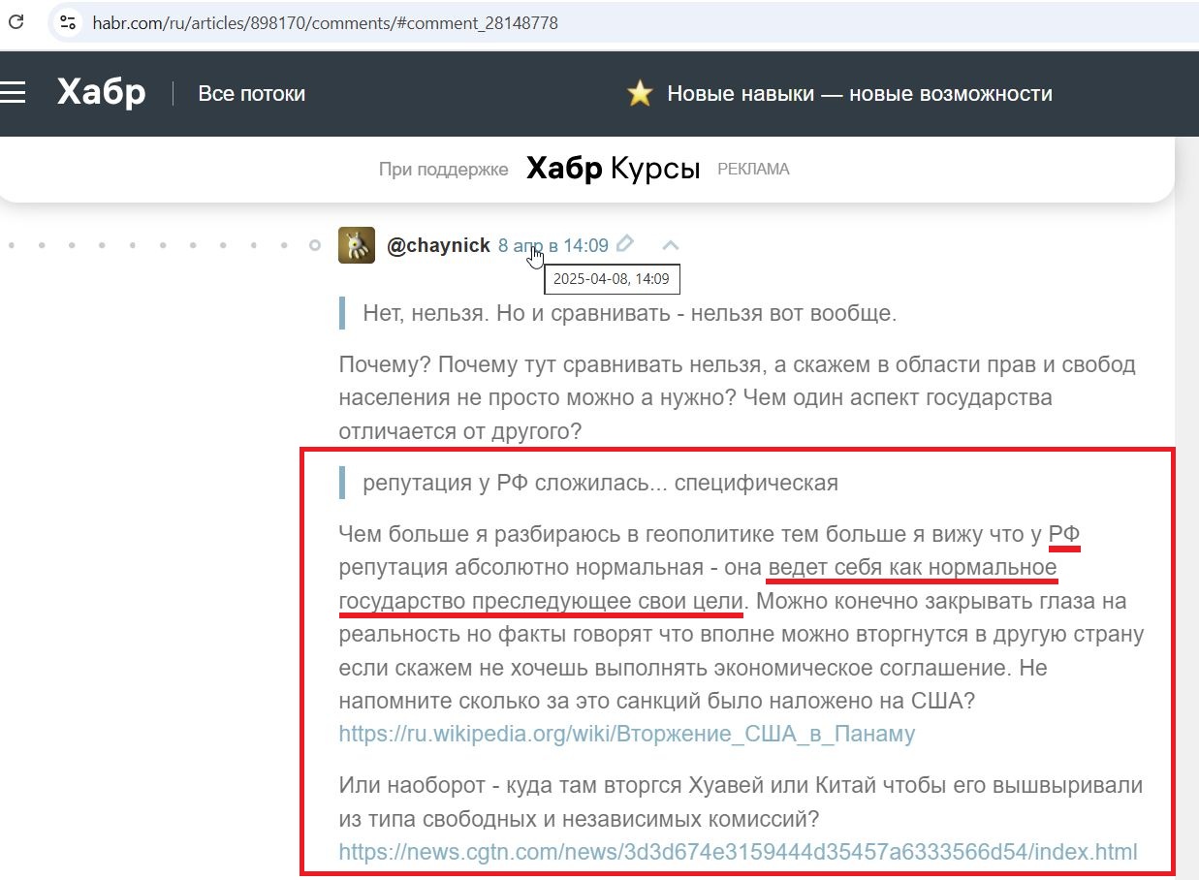The image size is (1199, 880).
Task: Open @chaynick's profile link
Action: [439, 244]
